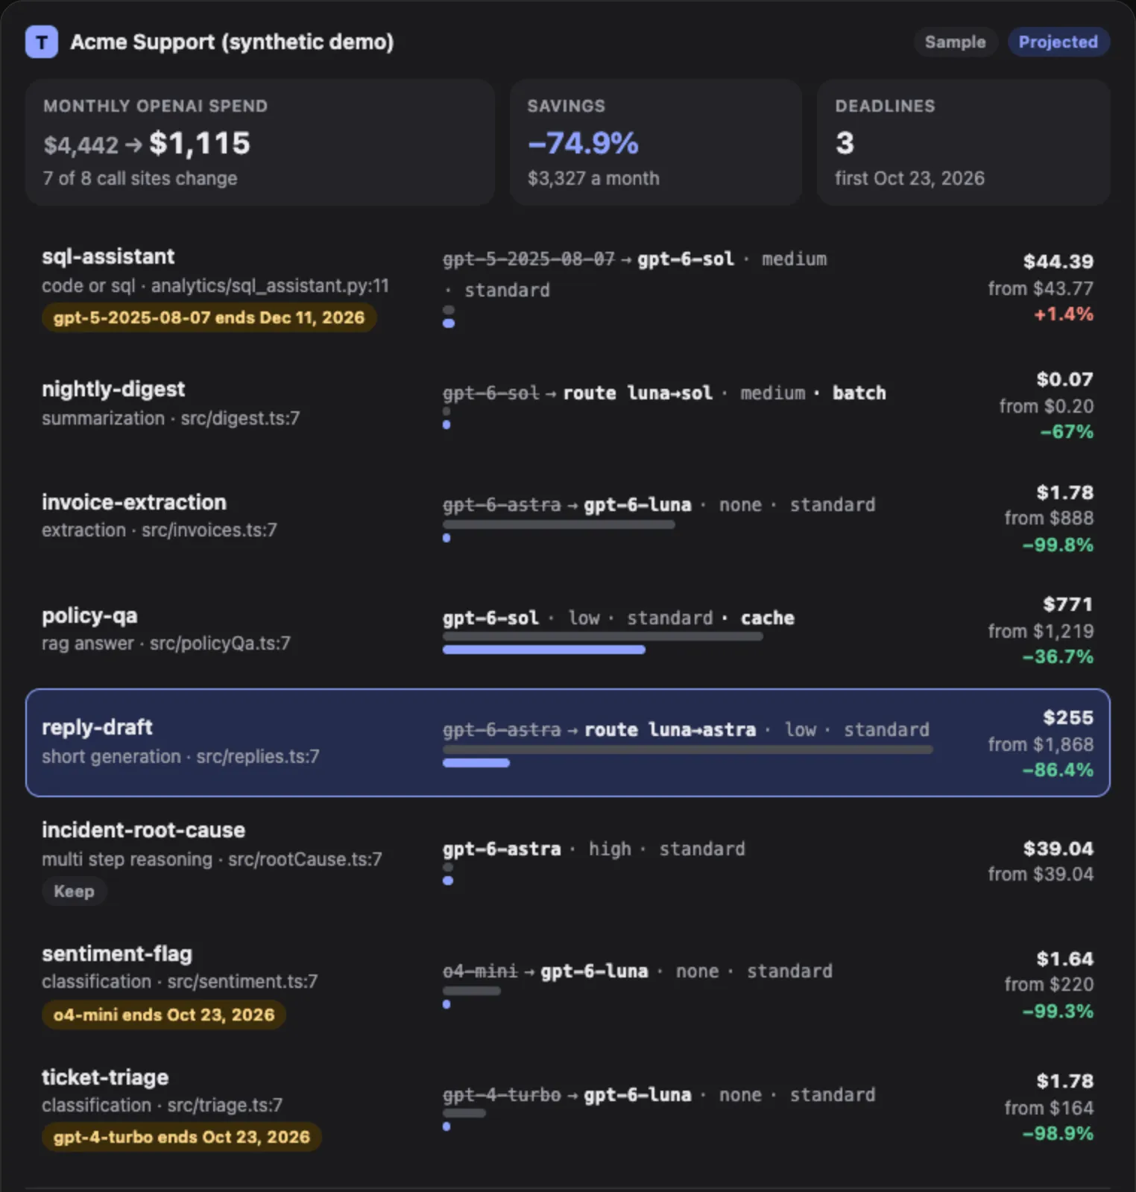The width and height of the screenshot is (1136, 1192).
Task: Click the Keep badge under incident-root-cause
Action: coord(74,891)
